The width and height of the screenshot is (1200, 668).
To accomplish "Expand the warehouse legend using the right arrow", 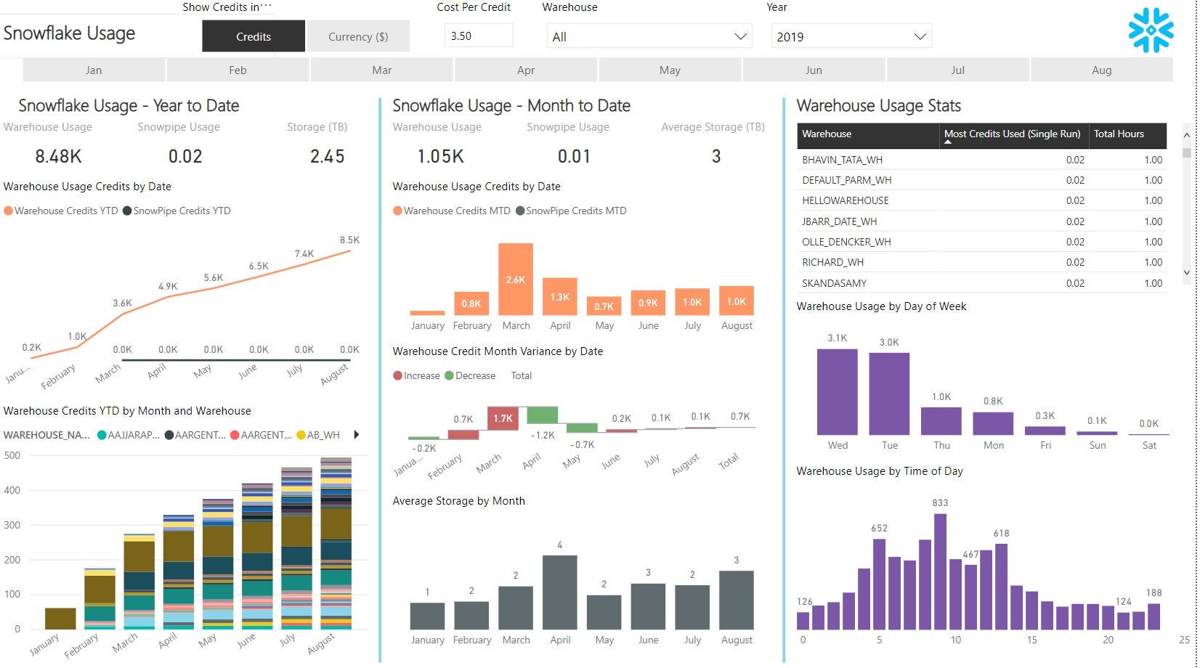I will pyautogui.click(x=356, y=434).
